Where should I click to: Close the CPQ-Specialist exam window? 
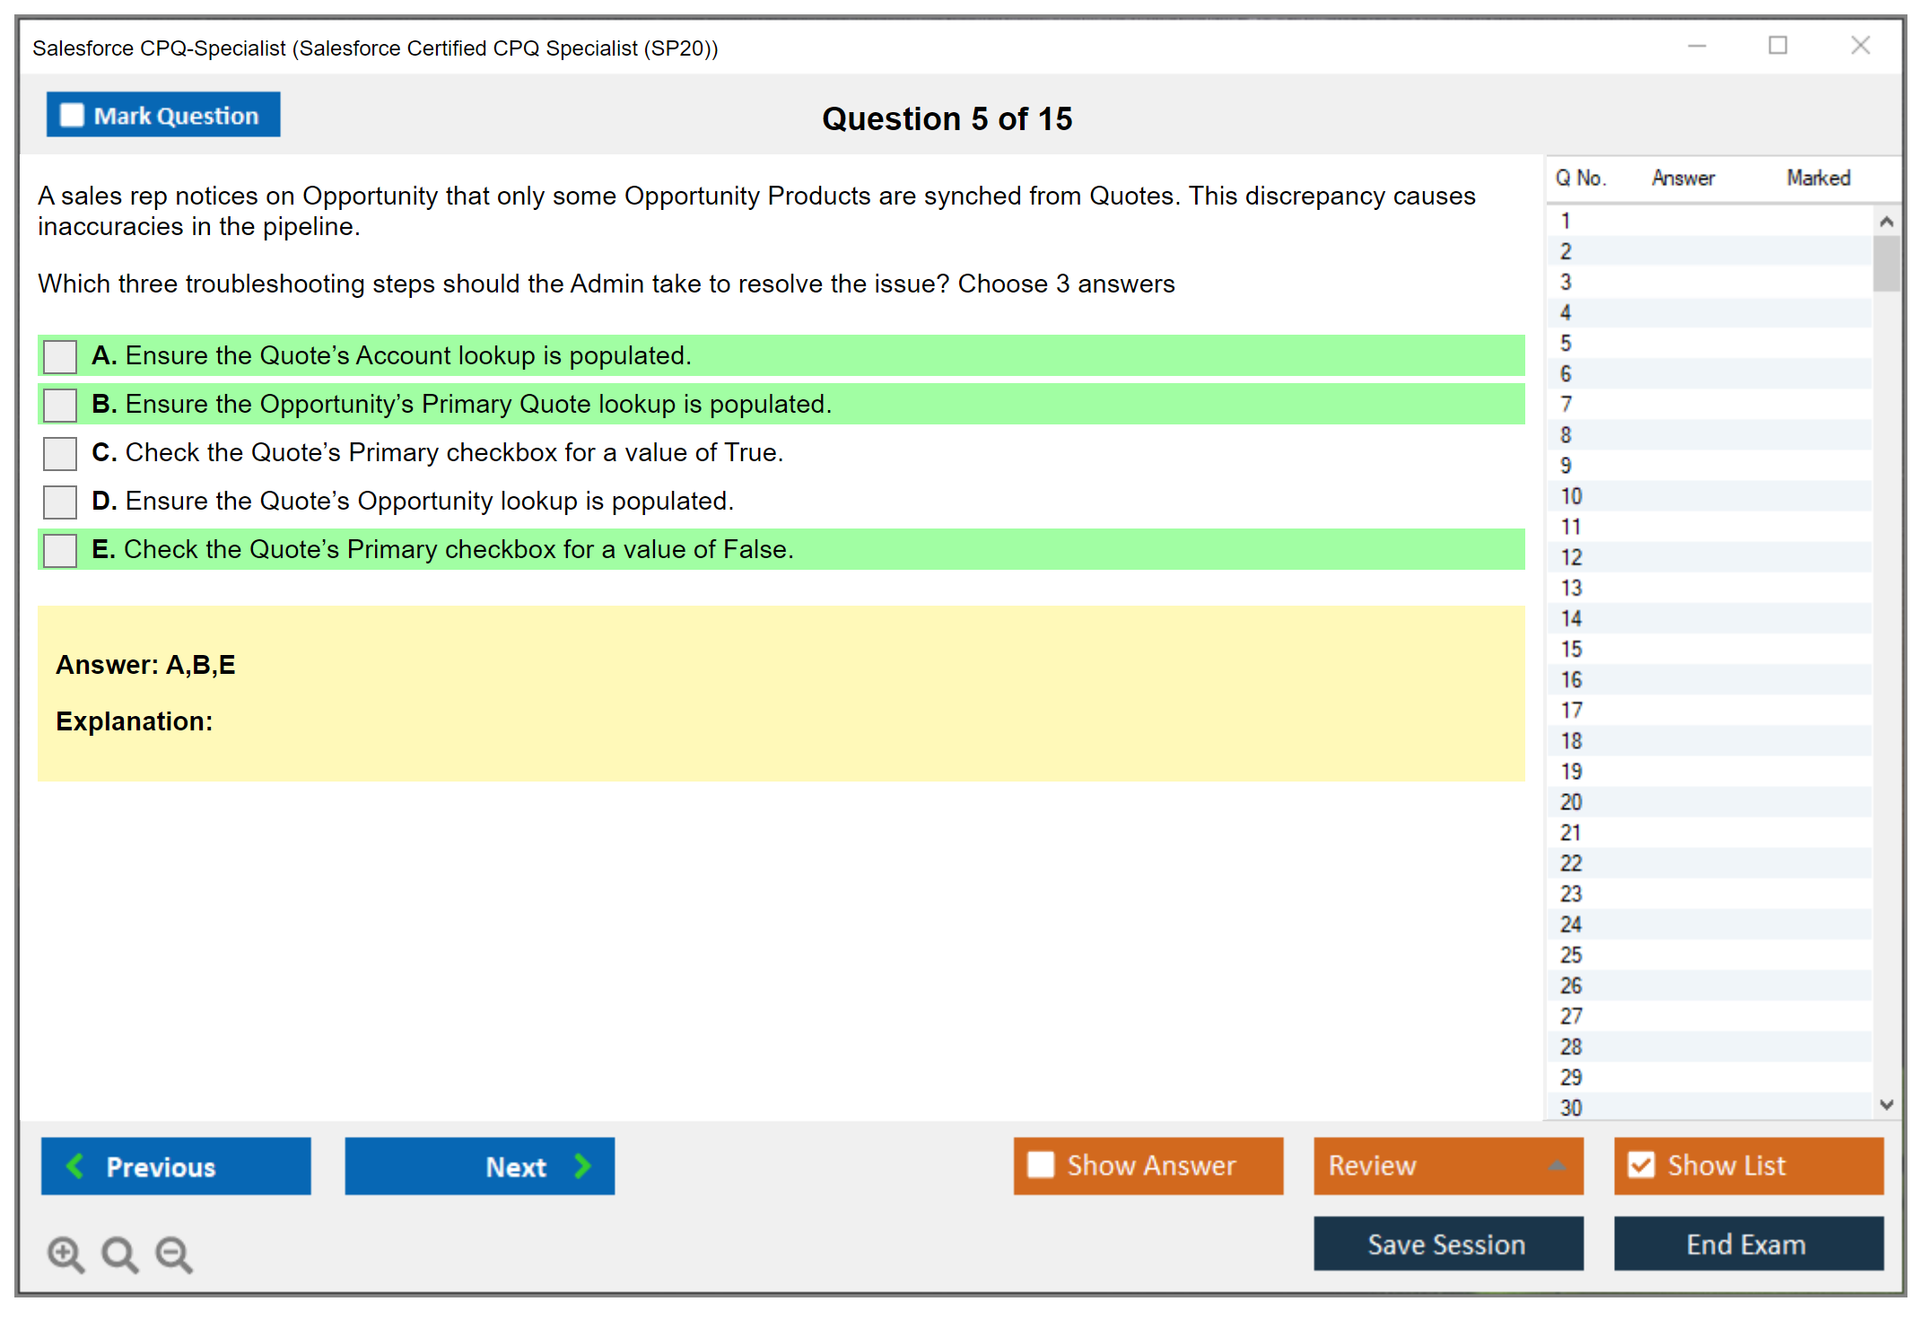point(1860,46)
